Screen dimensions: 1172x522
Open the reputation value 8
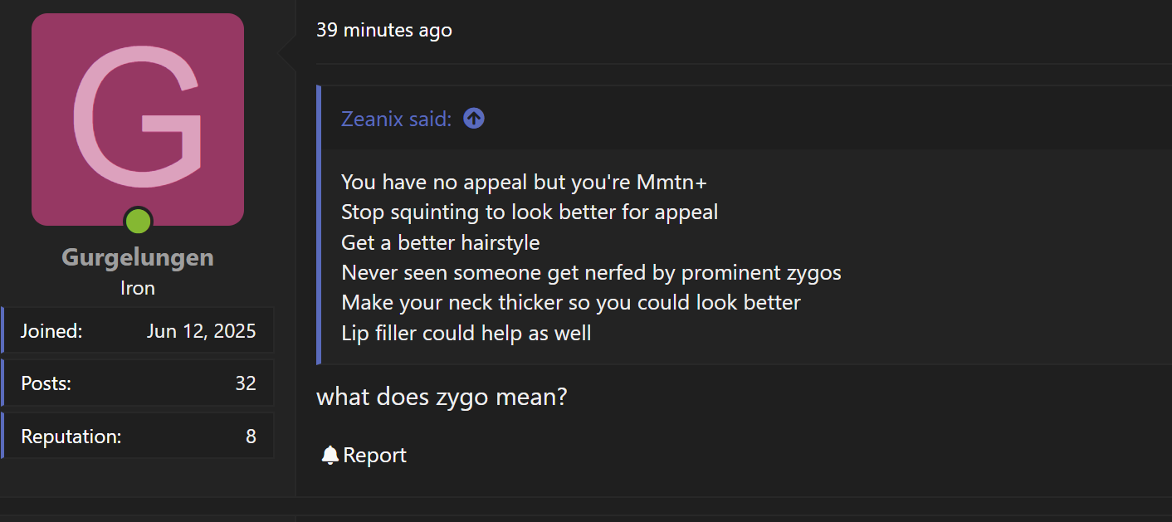click(251, 436)
